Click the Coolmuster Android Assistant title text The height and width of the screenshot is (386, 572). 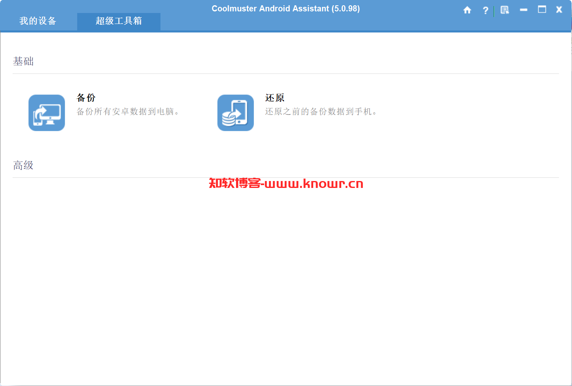point(286,9)
